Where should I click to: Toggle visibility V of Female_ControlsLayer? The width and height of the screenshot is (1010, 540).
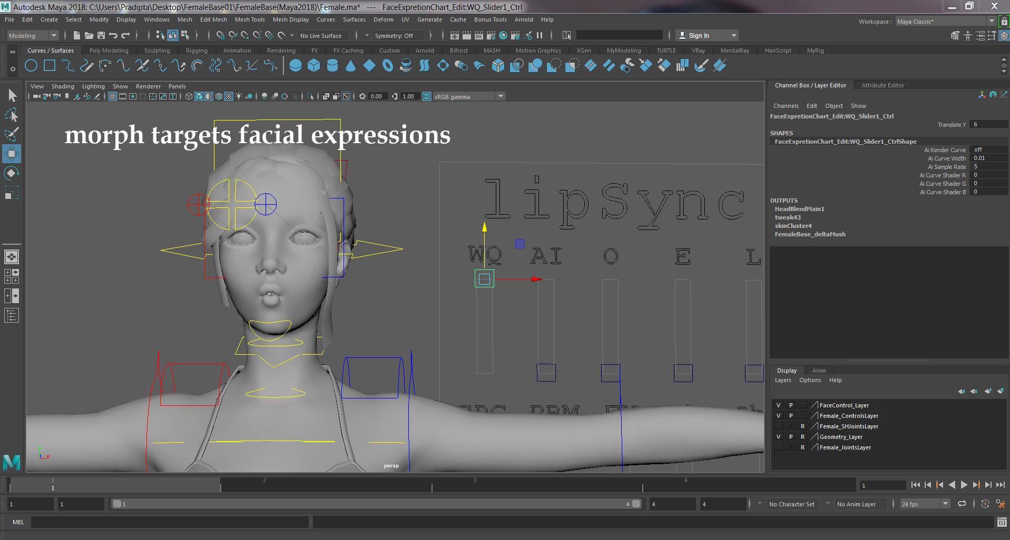point(778,416)
